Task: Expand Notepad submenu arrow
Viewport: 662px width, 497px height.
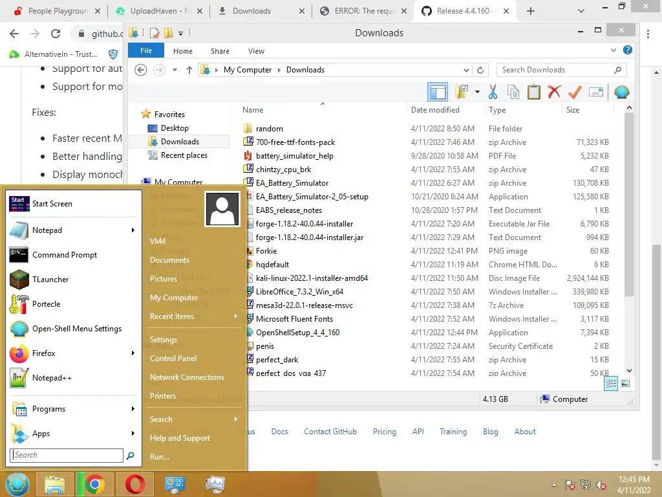Action: pyautogui.click(x=133, y=230)
